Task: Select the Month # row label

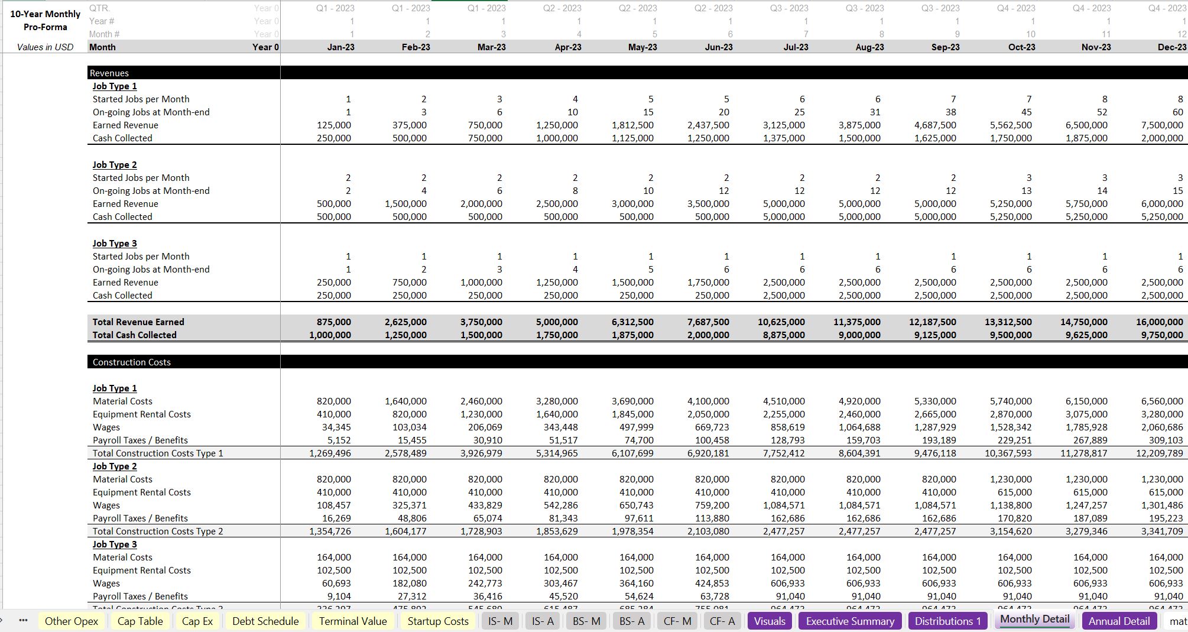Action: (x=105, y=34)
